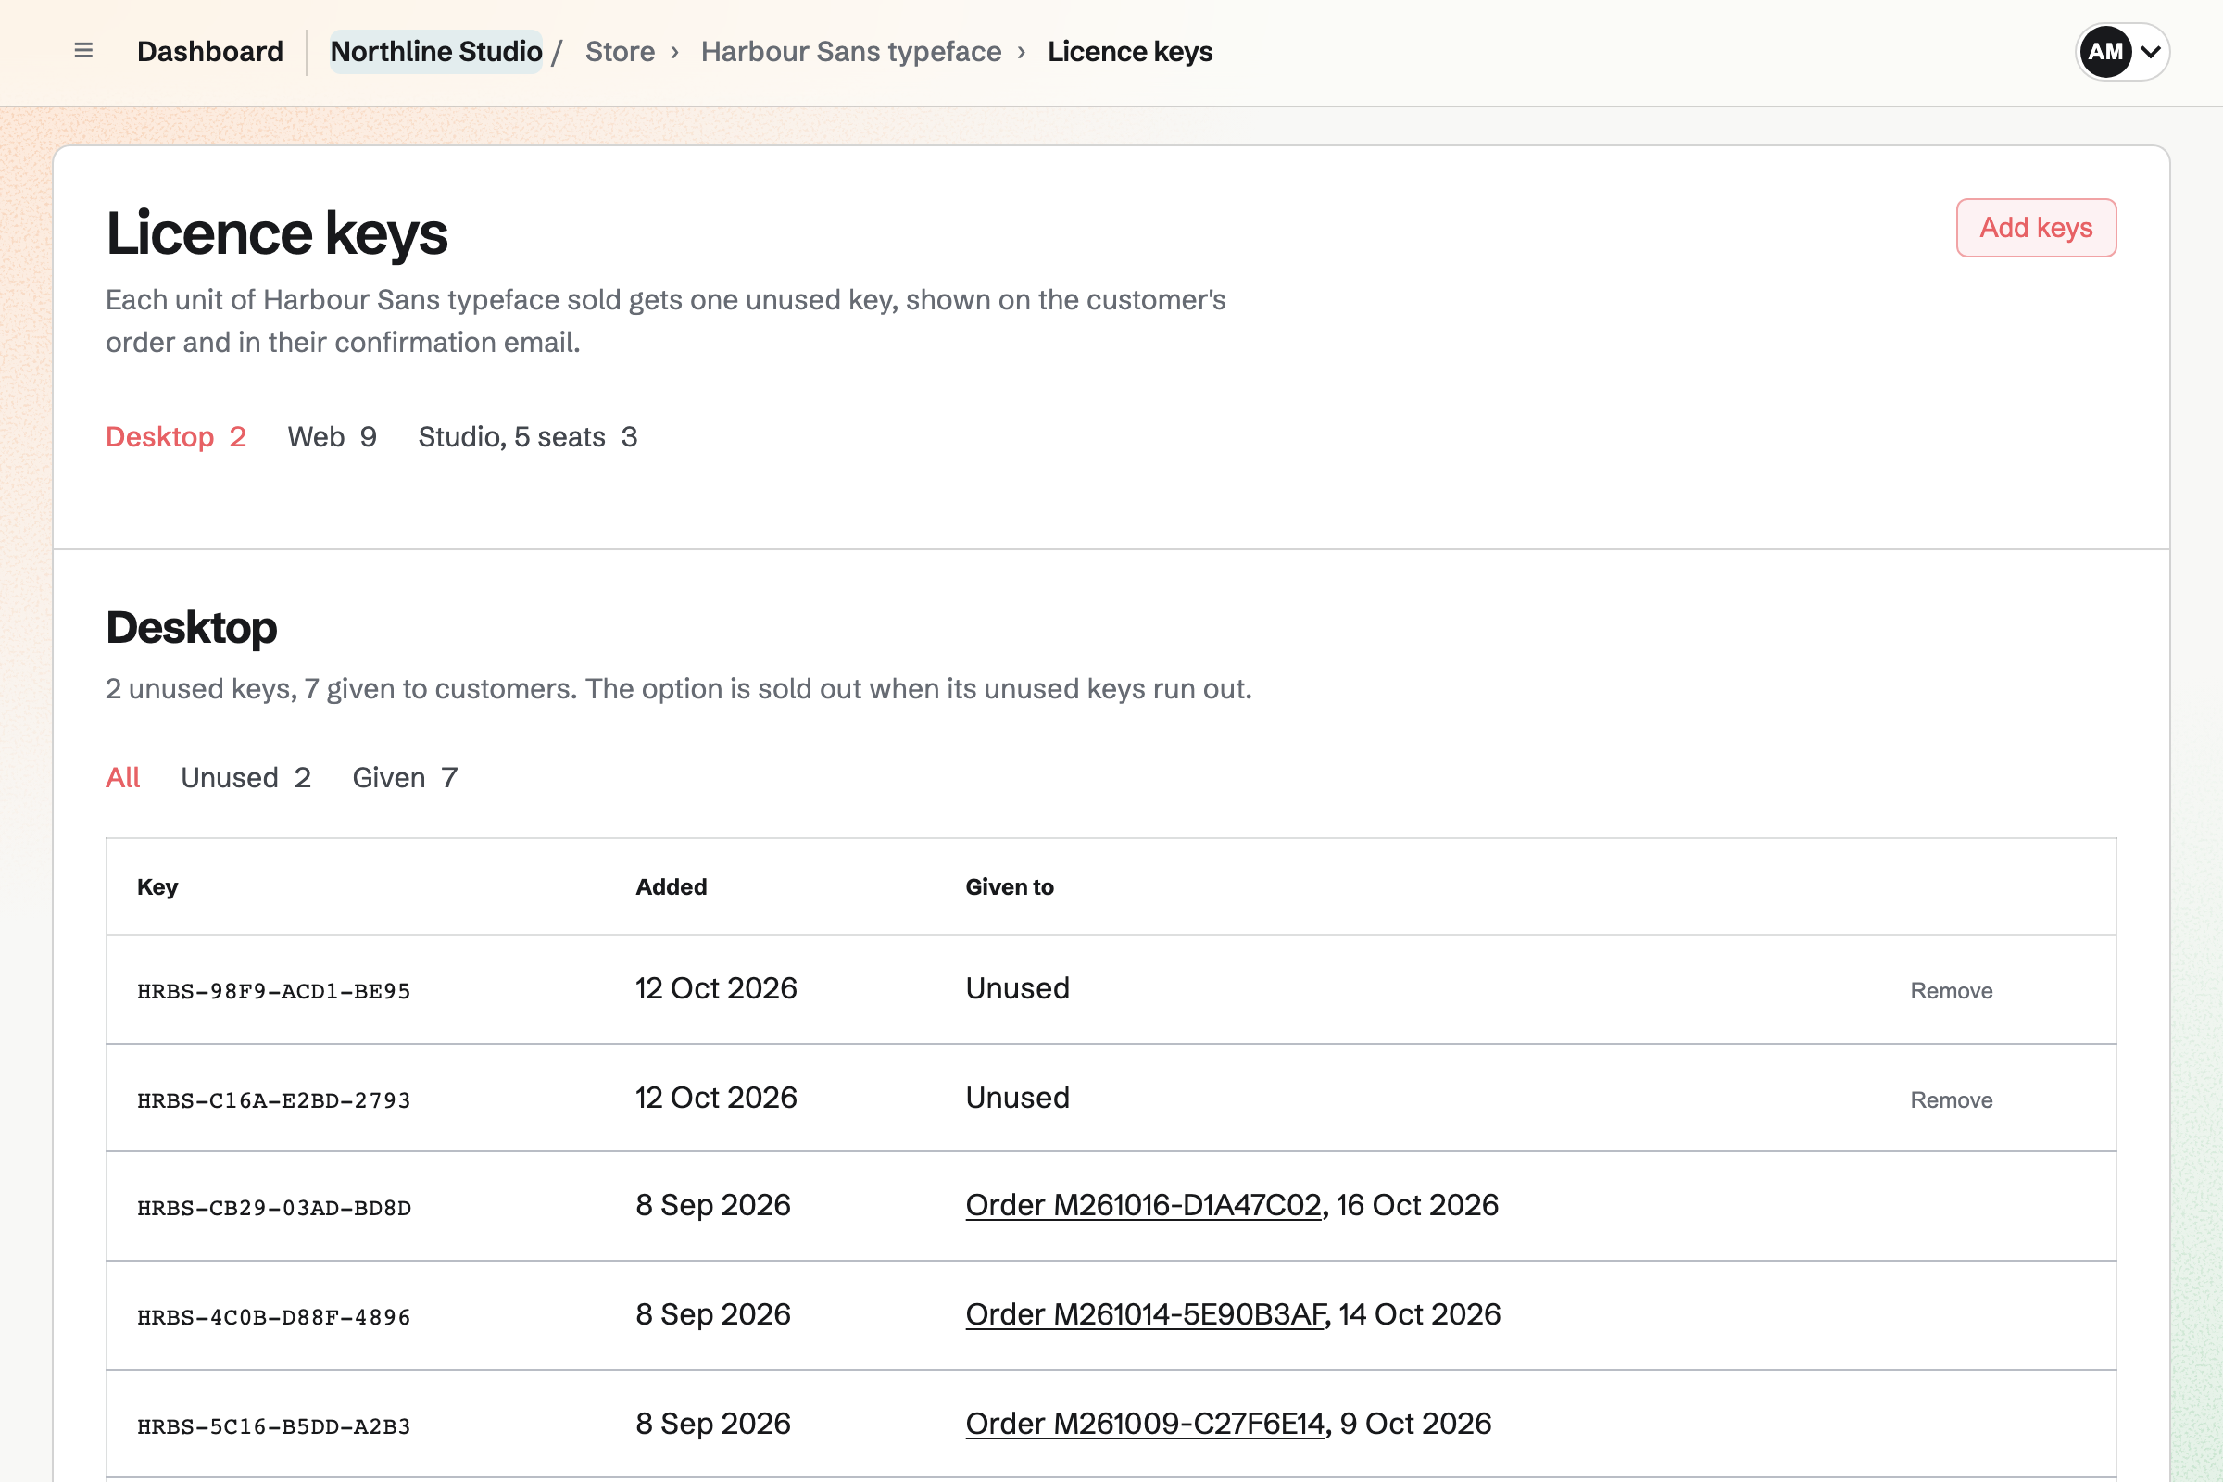The width and height of the screenshot is (2223, 1482).
Task: Show All keys filter
Action: coord(123,777)
